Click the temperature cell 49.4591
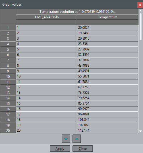This screenshot has width=143, height=153. click(108, 71)
